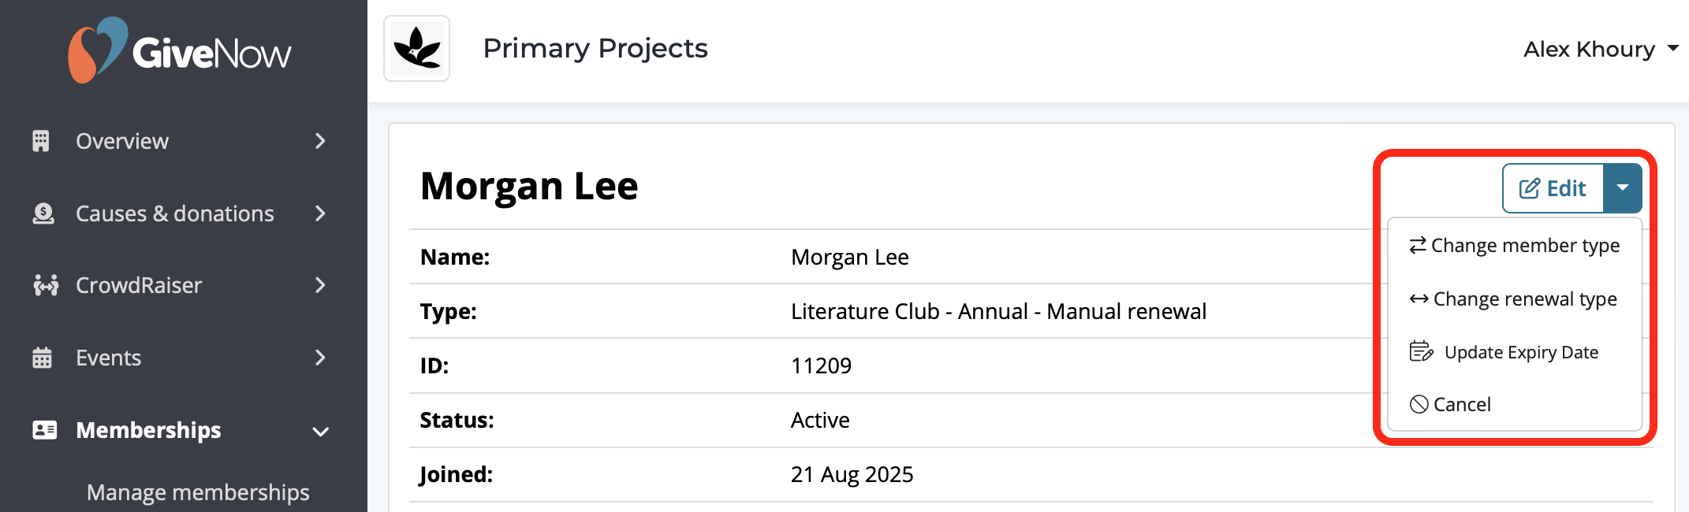Click the swap arrows icon beside Change member type

click(1417, 245)
